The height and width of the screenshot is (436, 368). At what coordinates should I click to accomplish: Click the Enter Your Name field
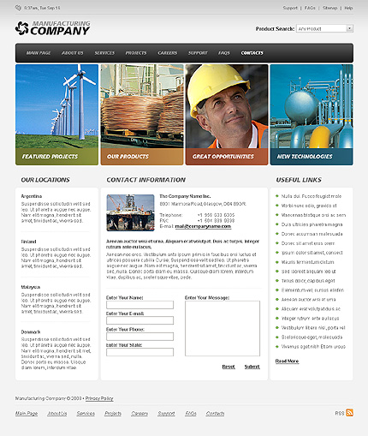pos(139,305)
